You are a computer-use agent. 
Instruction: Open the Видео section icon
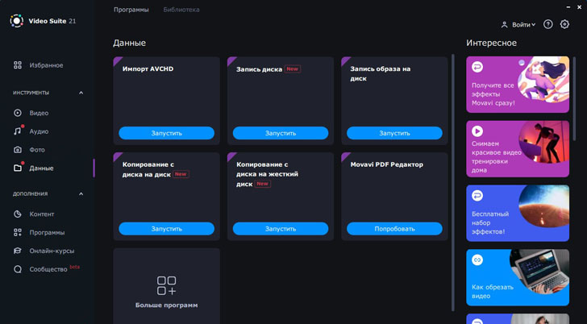pyautogui.click(x=18, y=113)
